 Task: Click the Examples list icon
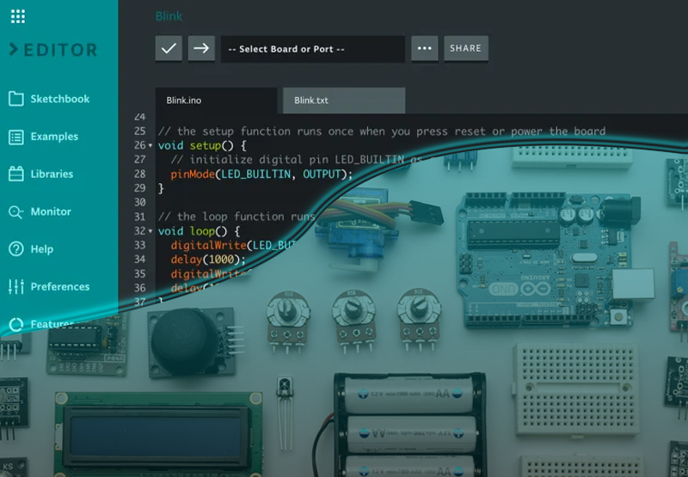16,137
